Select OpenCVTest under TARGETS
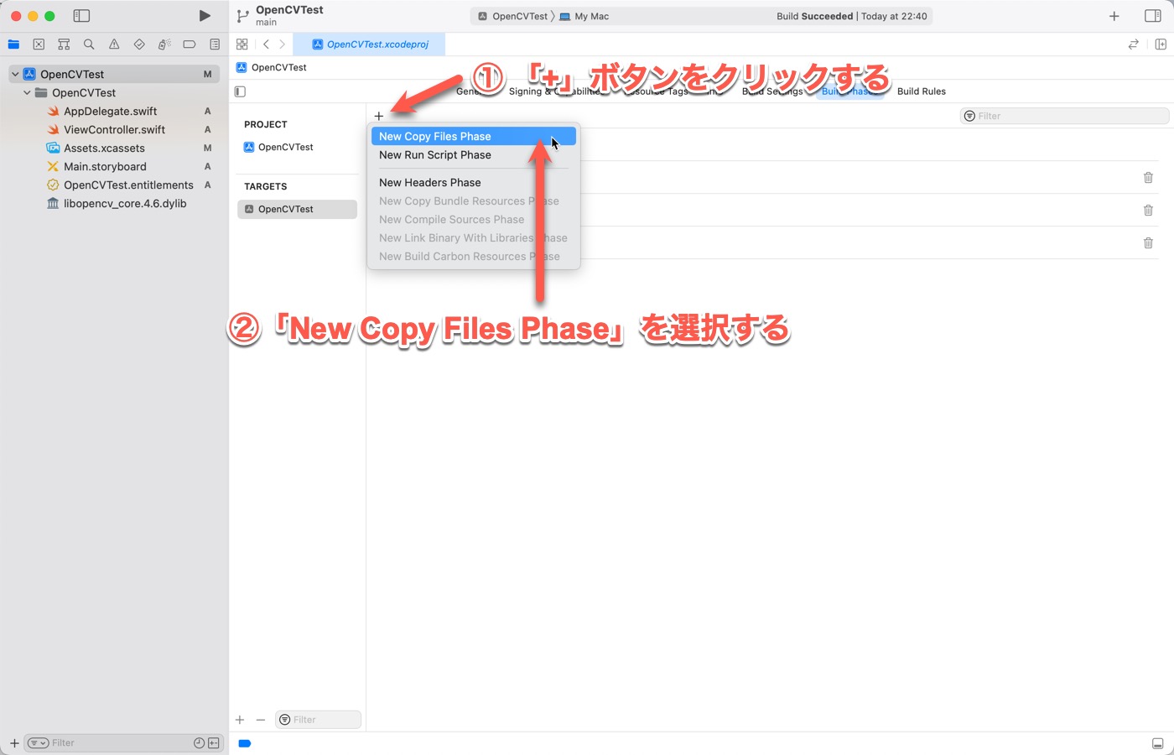Image resolution: width=1174 pixels, height=755 pixels. point(298,209)
